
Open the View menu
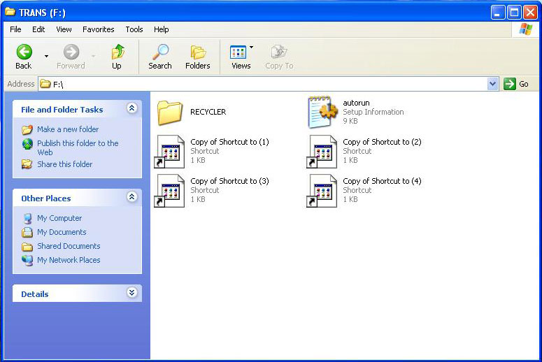64,29
